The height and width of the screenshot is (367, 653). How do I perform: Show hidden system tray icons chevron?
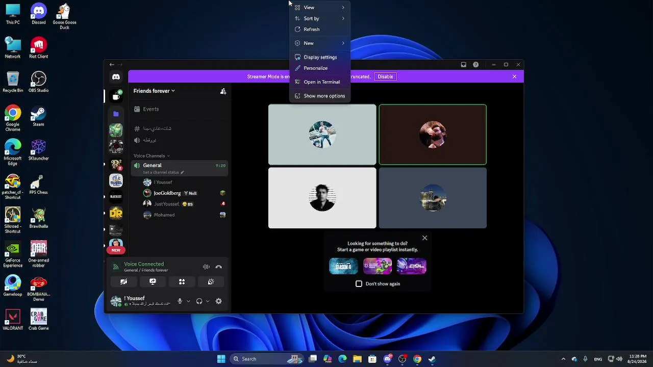tap(563, 359)
